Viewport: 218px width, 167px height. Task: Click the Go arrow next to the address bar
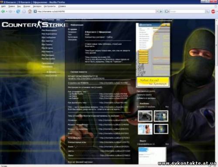pos(161,11)
